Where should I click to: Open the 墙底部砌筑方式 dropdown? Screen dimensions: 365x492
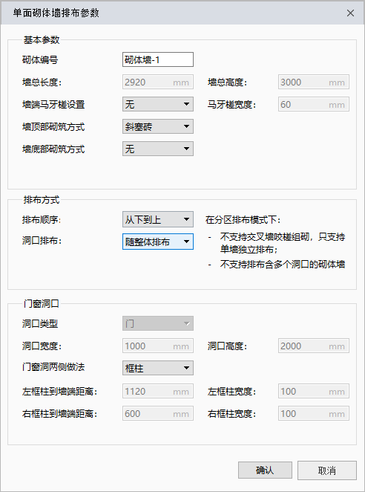[x=157, y=149]
